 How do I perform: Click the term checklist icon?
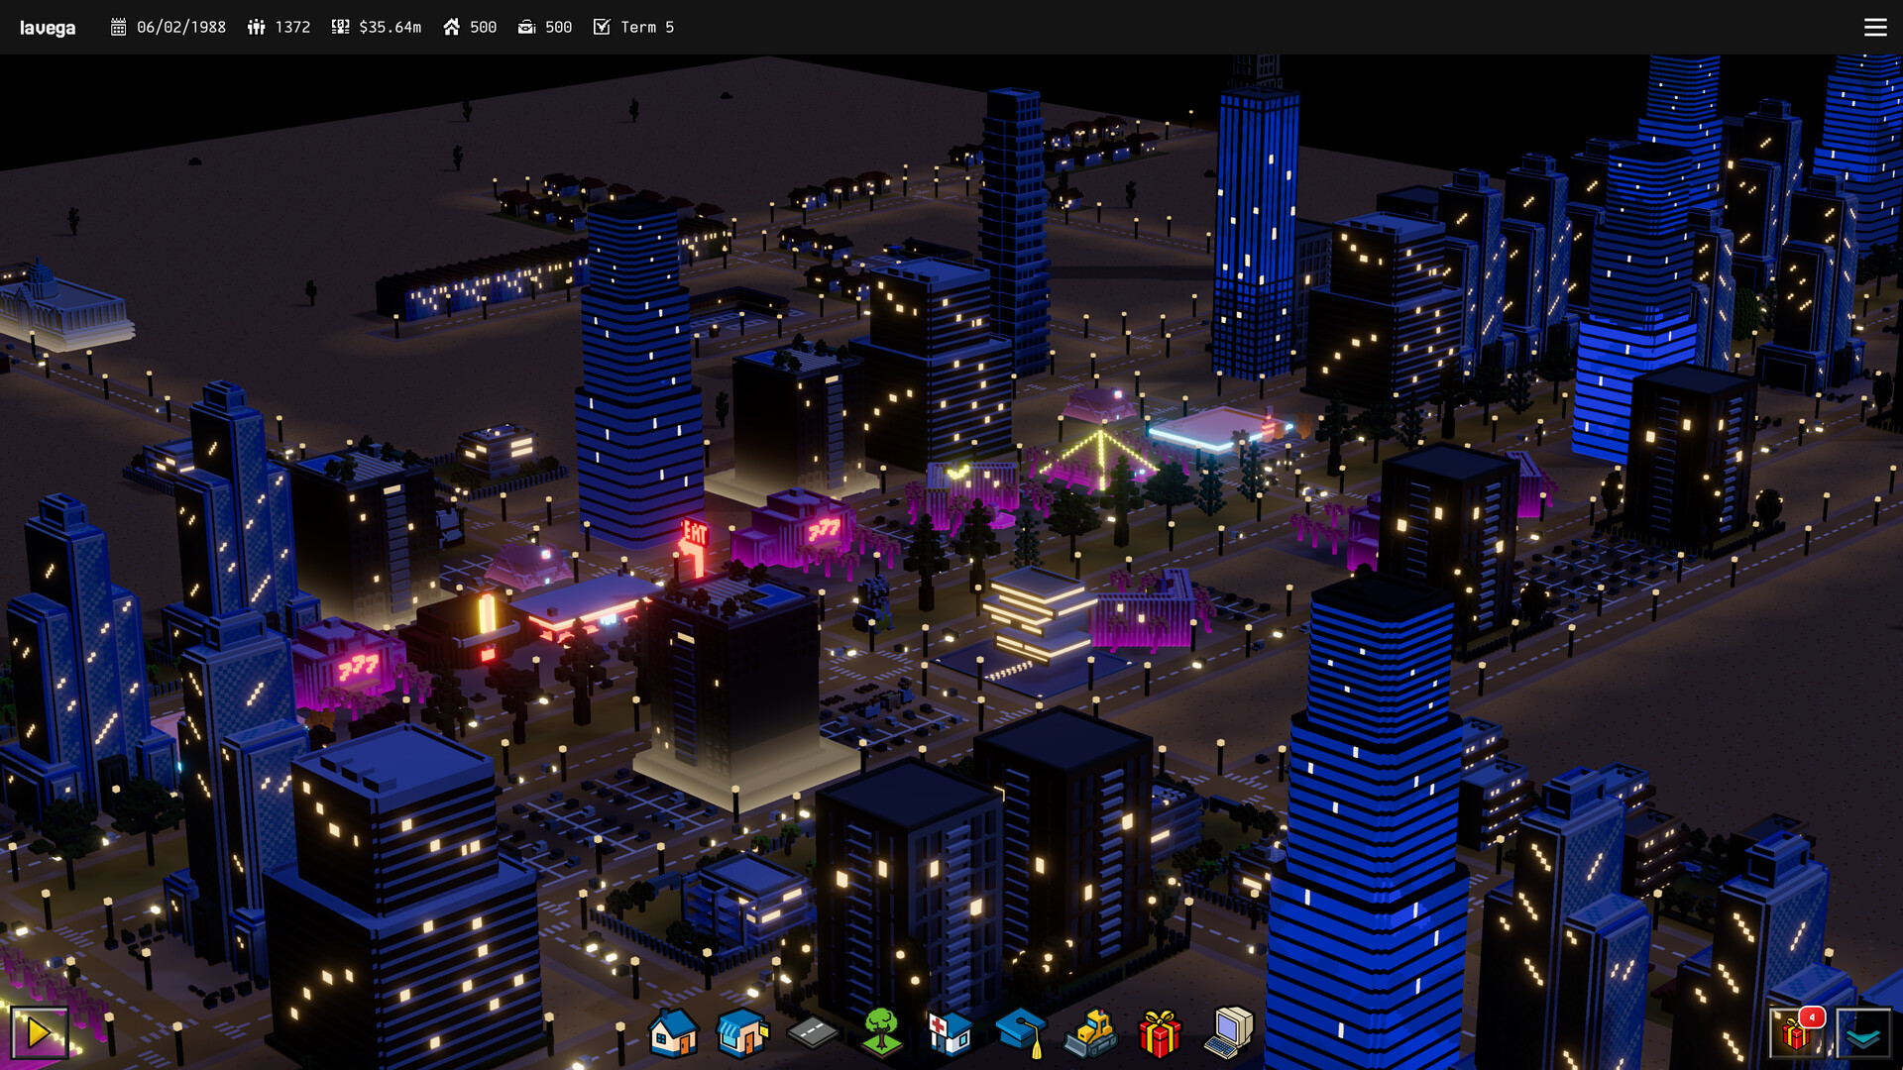pos(602,27)
